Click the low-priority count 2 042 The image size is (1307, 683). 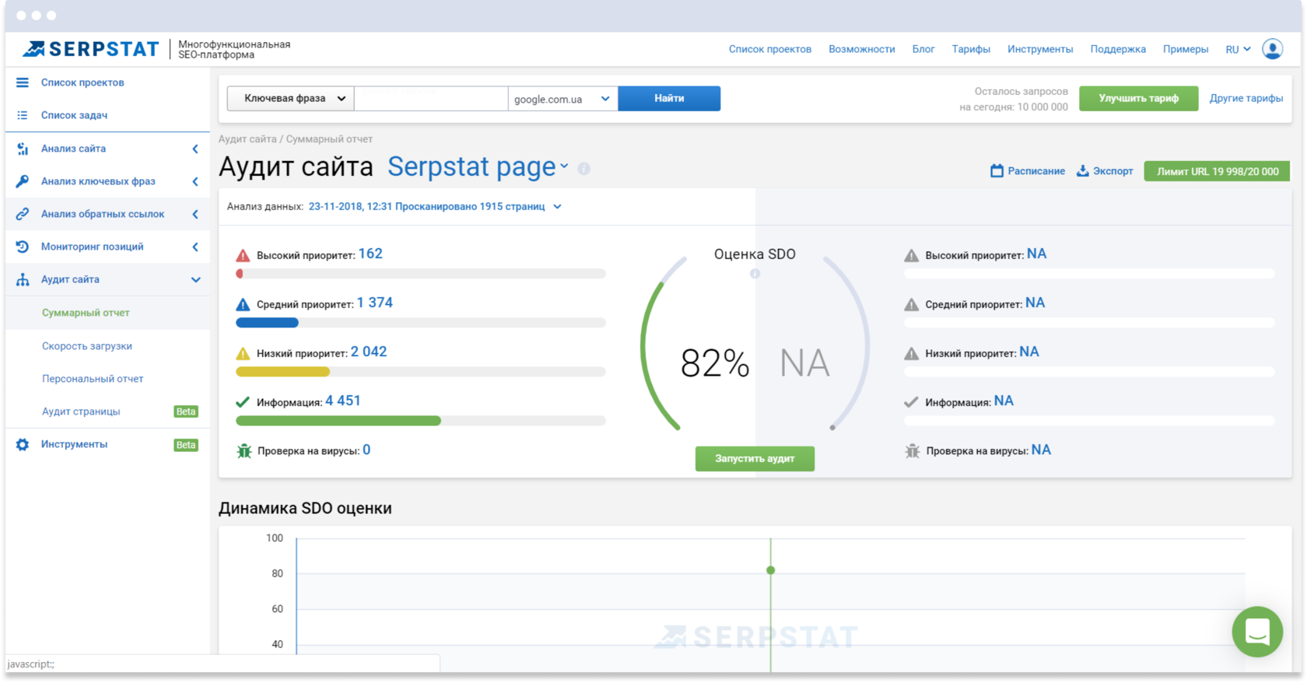(369, 352)
